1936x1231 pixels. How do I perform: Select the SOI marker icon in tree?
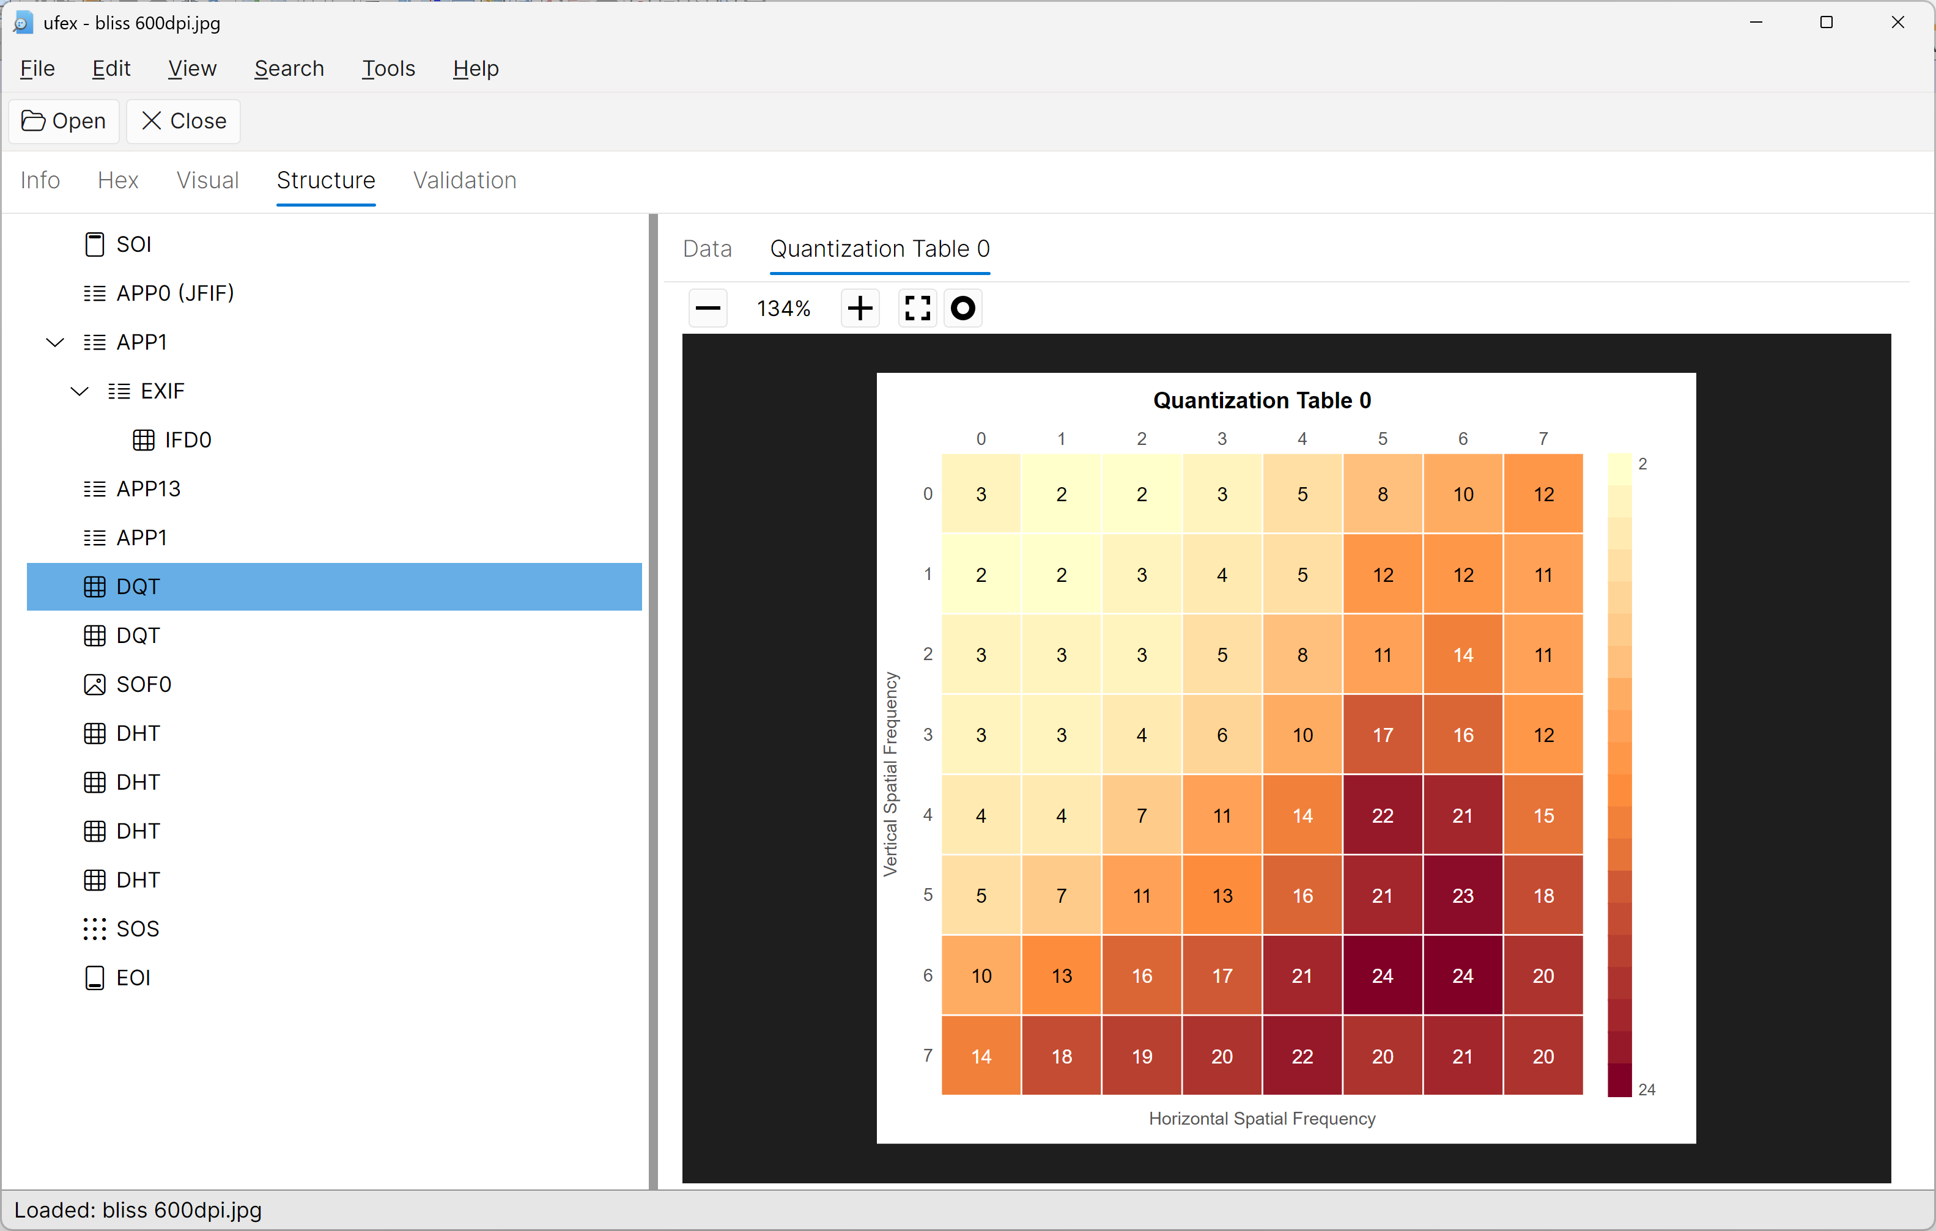(x=95, y=244)
